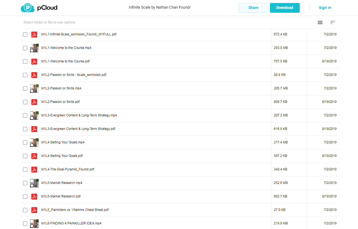Click PDF icon for M1L1-Infinite-Scale workbook
The image size is (358, 229).
click(34, 34)
